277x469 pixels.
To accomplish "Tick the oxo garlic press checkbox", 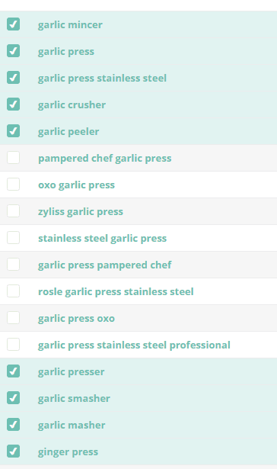I will 14,185.
